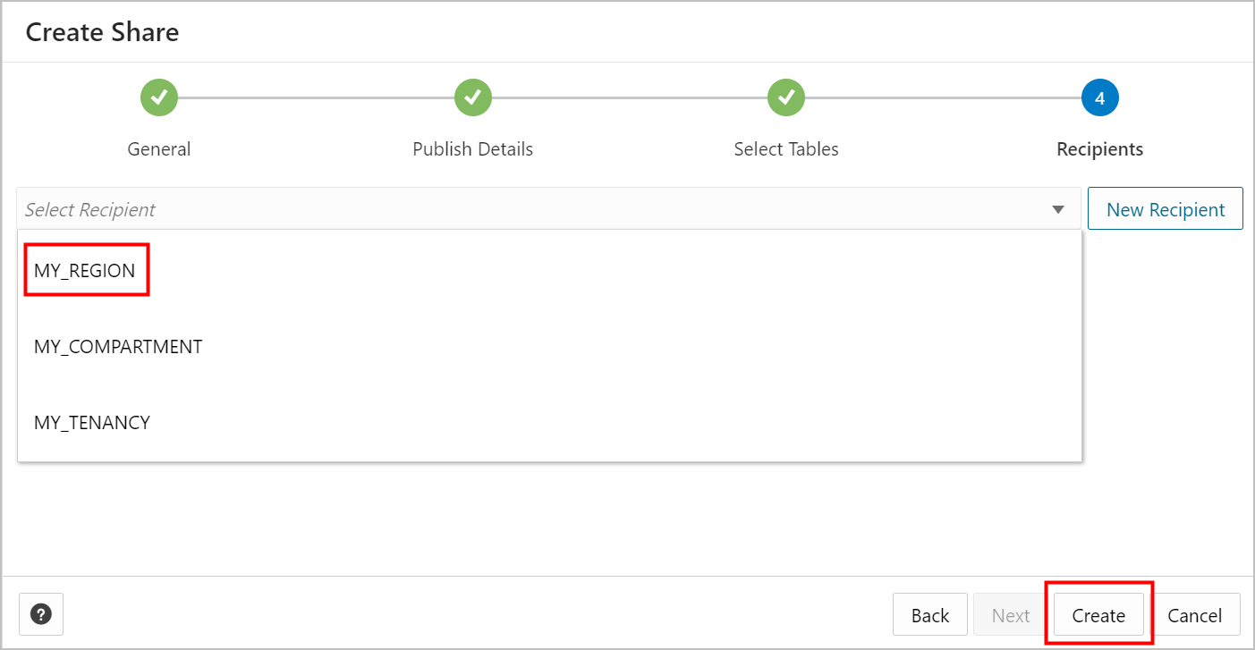Switch to the Select Tables step
1255x650 pixels.
click(785, 148)
